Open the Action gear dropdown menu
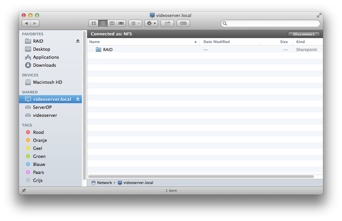Viewport: 342px width, 221px height. [151, 23]
